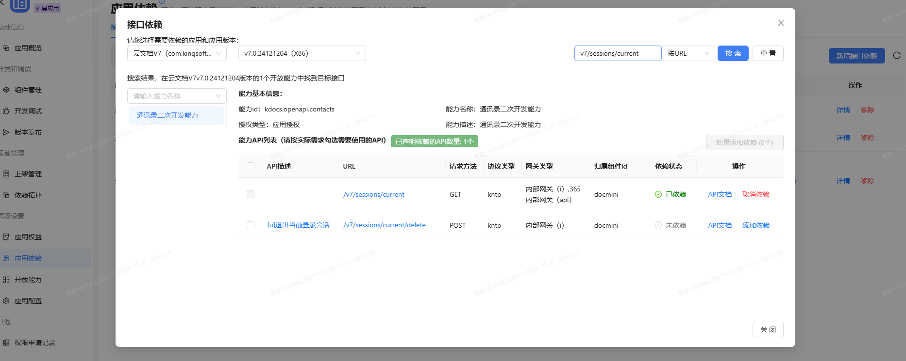Viewport: 906px width, 361px height.
Task: Open 应用概览 in the sidebar
Action: (x=28, y=48)
